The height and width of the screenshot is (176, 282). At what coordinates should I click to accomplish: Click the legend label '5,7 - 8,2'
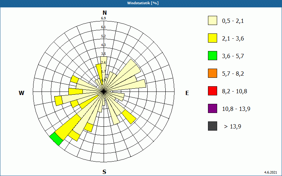(x=233, y=74)
